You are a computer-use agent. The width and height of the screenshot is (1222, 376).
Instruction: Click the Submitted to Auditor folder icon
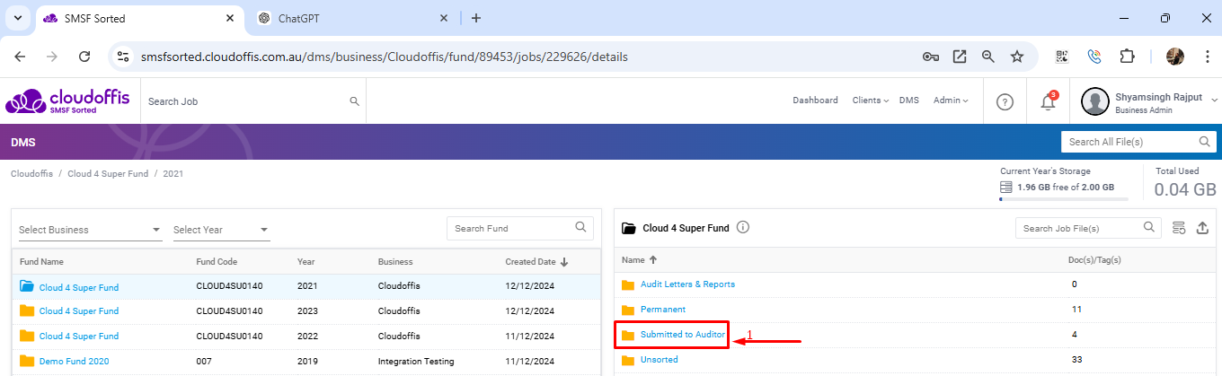click(628, 335)
